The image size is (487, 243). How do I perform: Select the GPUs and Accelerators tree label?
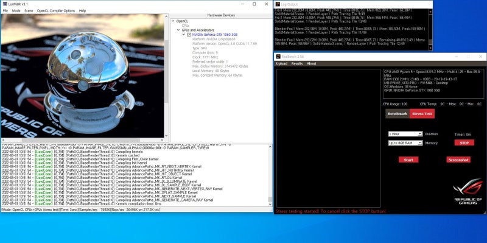(x=198, y=30)
